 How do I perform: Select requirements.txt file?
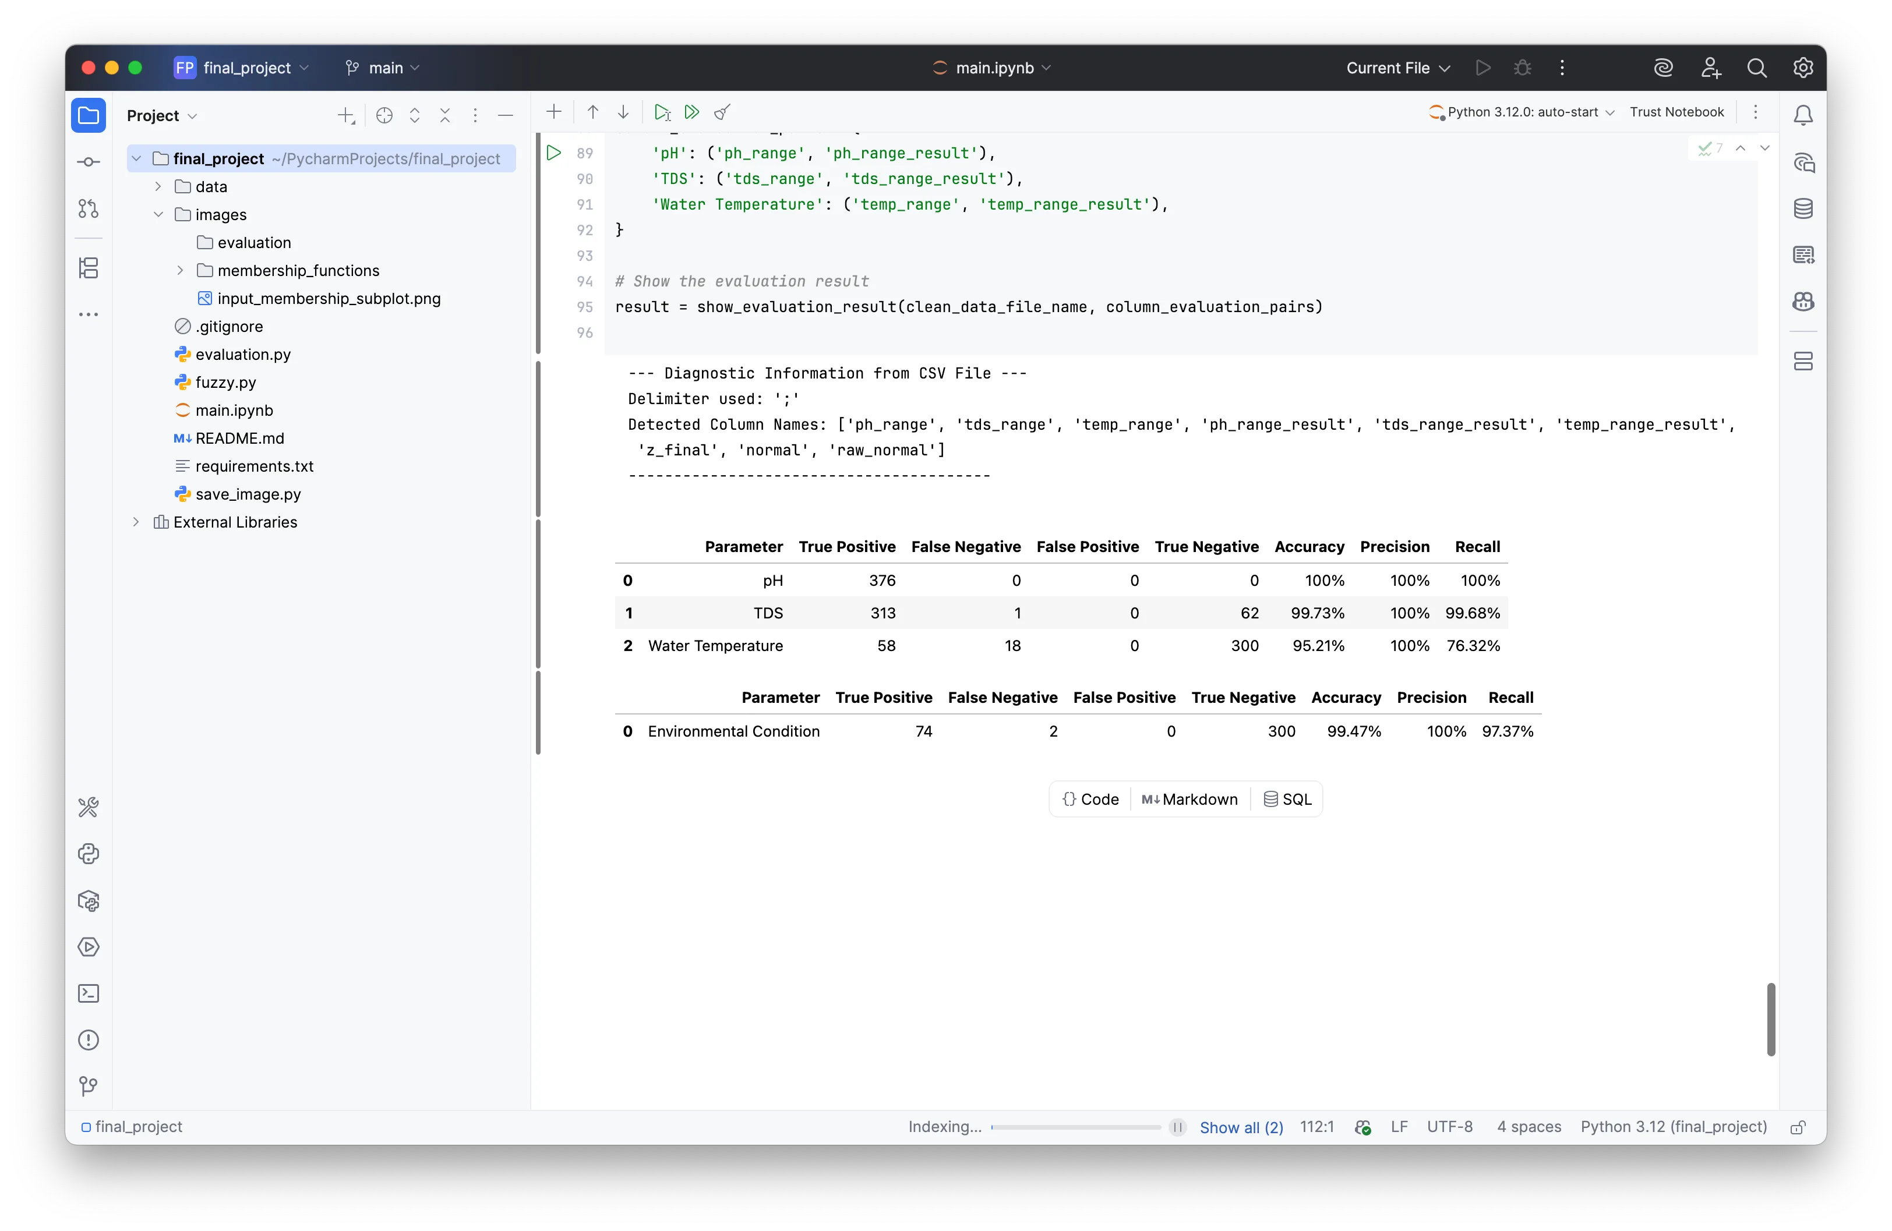tap(253, 466)
